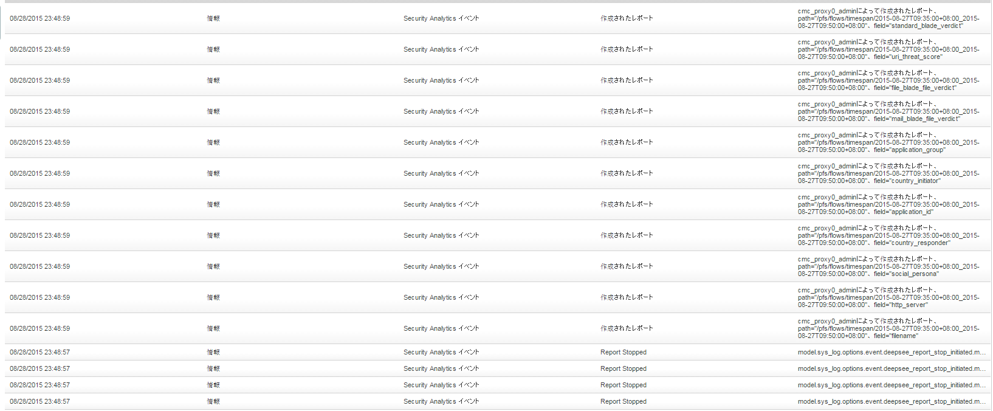993x411 pixels.
Task: Click '作成されたレポート' in the country_initiator row
Action: click(x=627, y=173)
